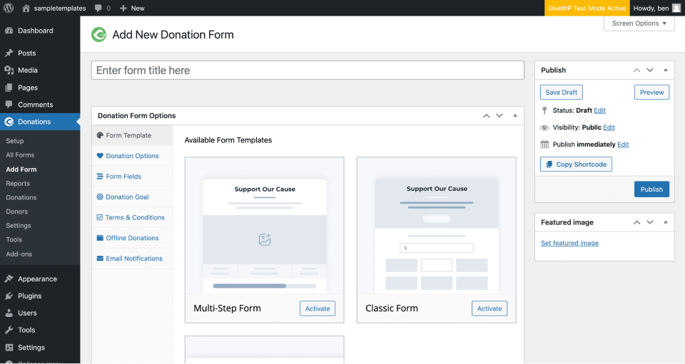This screenshot has width=685, height=364.
Task: Open Setup in Donations submenu
Action: click(15, 141)
